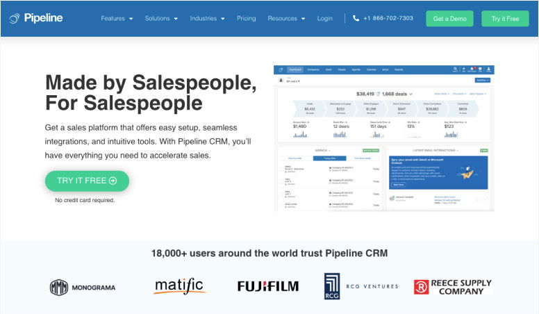
Task: Click the header Try it Free button
Action: [505, 19]
